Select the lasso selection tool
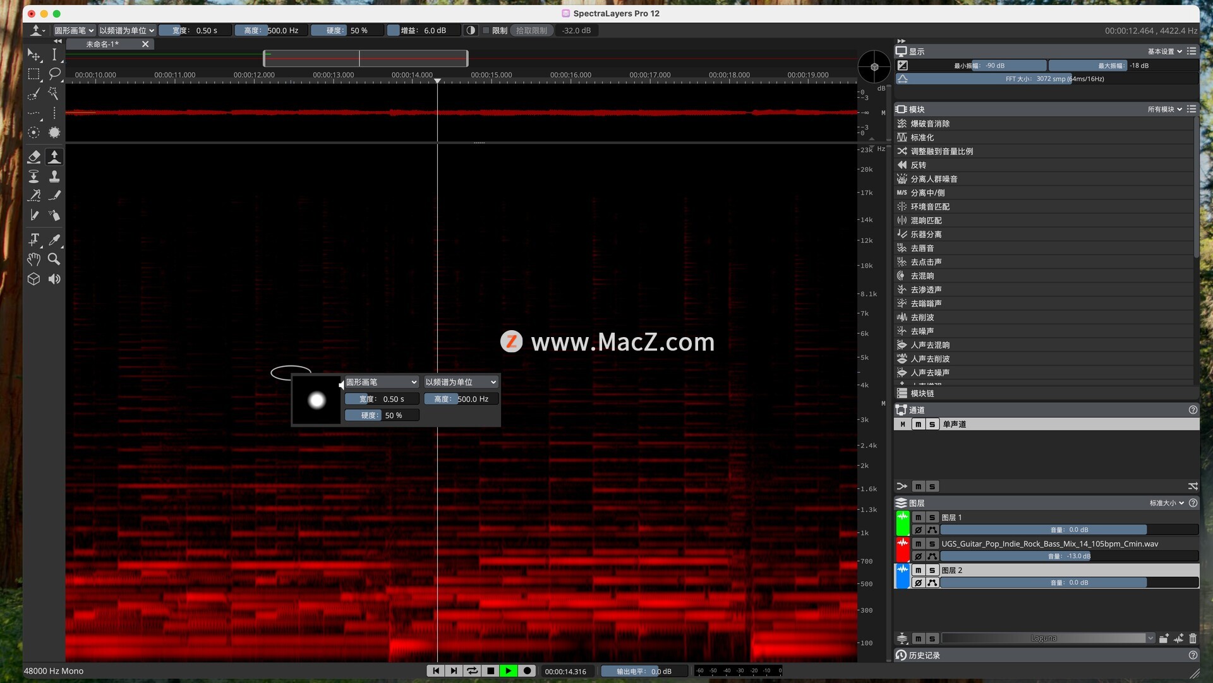Viewport: 1213px width, 683px height. [54, 74]
